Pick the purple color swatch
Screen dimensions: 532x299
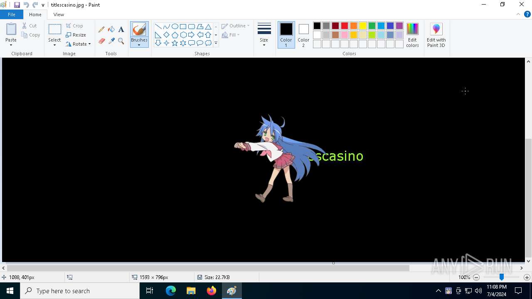click(399, 26)
